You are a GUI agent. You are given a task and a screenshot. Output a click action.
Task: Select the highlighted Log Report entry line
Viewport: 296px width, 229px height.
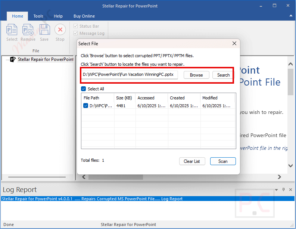[x=147, y=199]
